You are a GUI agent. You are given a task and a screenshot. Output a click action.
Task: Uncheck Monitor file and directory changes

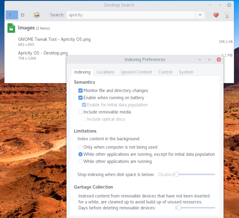point(81,91)
